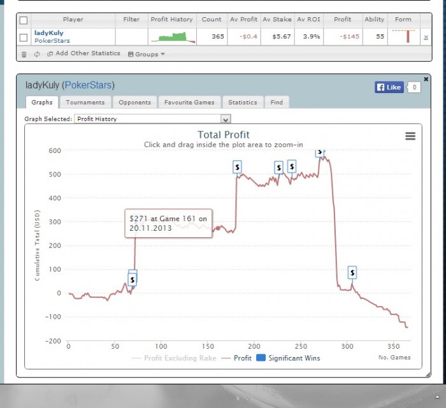Click the significant win marker near game 240

292,166
